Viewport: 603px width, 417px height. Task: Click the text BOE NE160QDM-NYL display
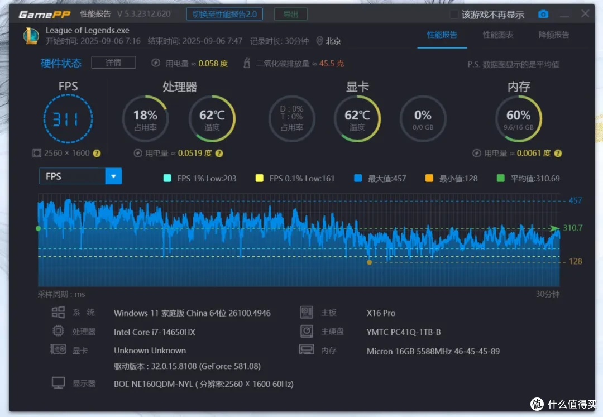tap(204, 384)
